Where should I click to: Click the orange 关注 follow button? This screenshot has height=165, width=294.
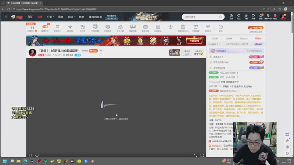pos(93,51)
